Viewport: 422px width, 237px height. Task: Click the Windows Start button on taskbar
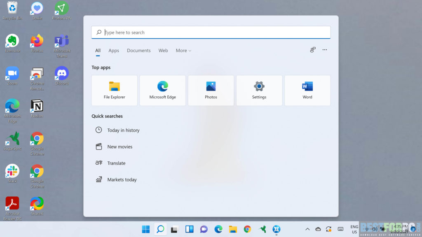click(145, 229)
